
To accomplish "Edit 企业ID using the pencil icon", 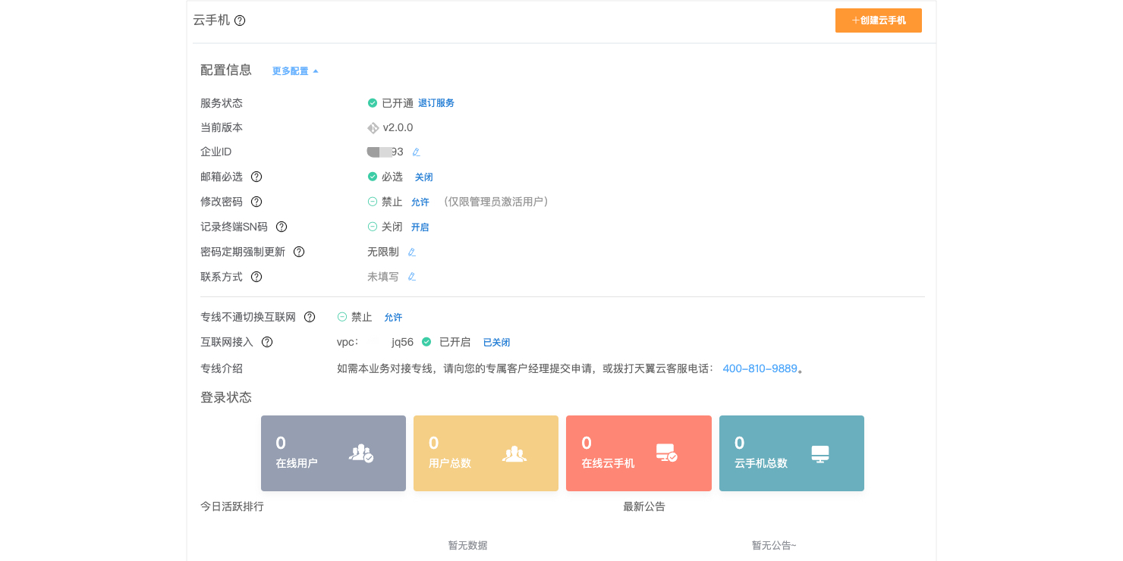I will 415,152.
